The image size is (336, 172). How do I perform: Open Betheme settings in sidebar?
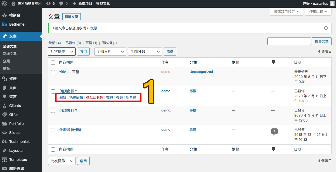(17, 24)
